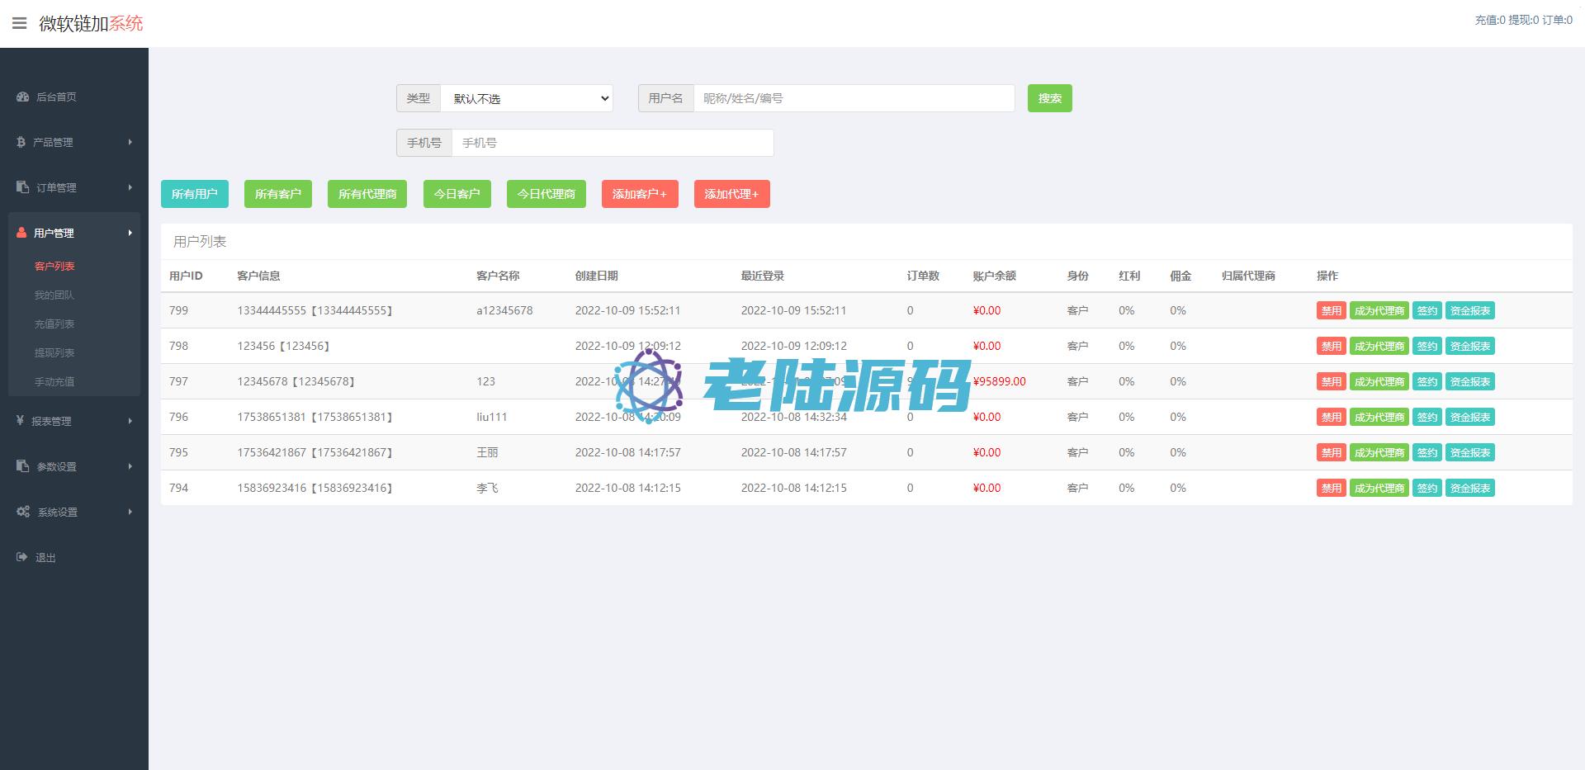Click the 微软链加系统 title logo
The height and width of the screenshot is (770, 1585).
(x=91, y=23)
